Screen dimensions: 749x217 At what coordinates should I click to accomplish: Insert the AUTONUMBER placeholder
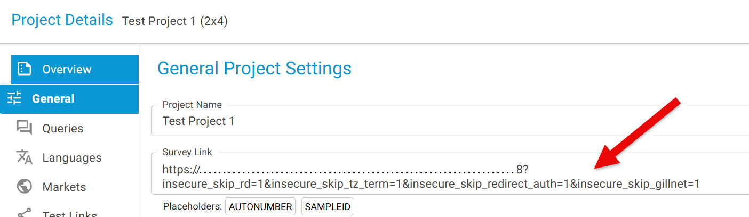[x=260, y=207]
